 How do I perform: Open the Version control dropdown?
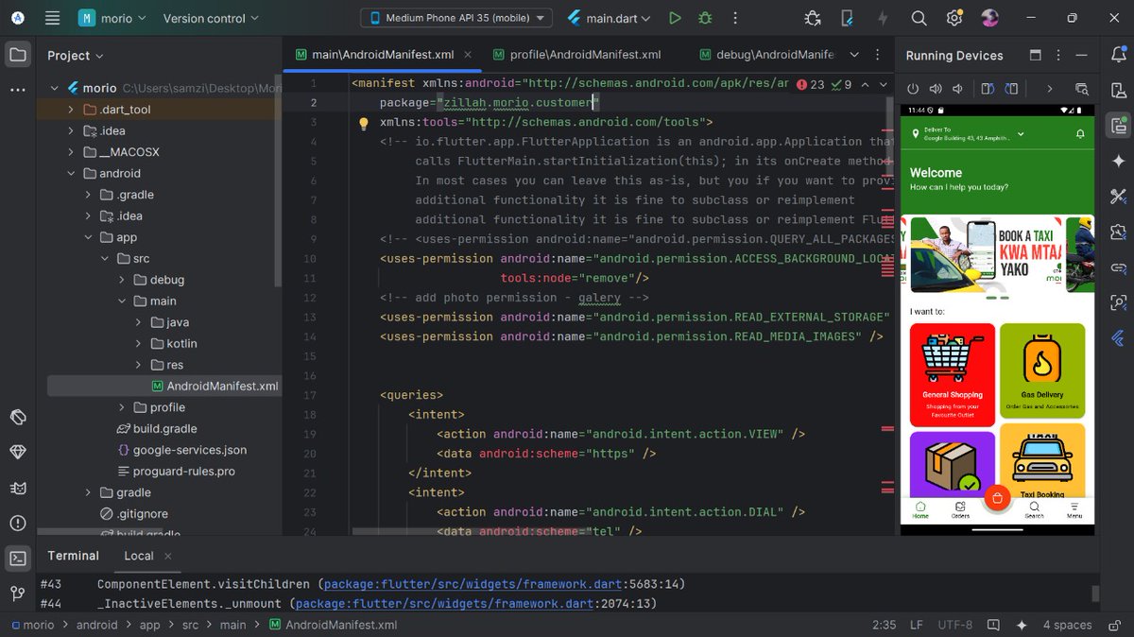click(211, 18)
